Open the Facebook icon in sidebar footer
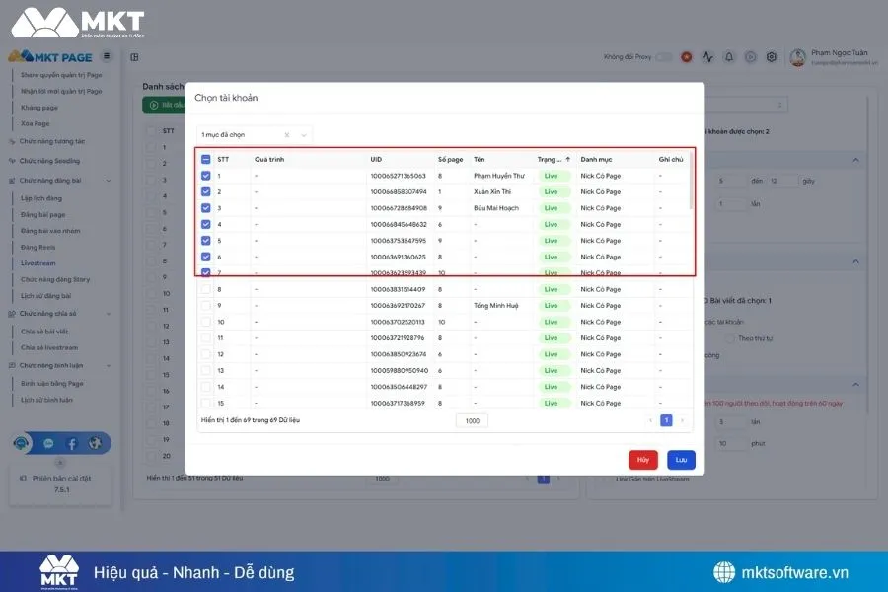The image size is (888, 592). [71, 444]
